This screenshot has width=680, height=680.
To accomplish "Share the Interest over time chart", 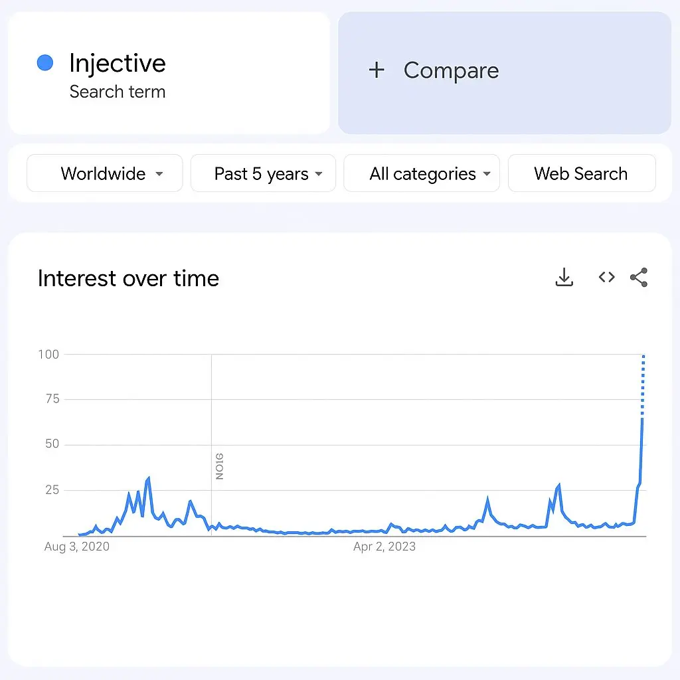I will click(x=639, y=277).
